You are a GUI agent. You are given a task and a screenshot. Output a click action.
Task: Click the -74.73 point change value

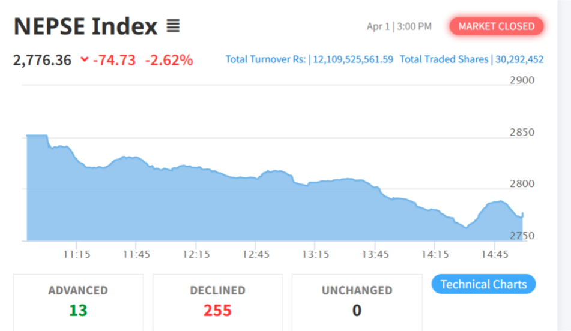(114, 60)
